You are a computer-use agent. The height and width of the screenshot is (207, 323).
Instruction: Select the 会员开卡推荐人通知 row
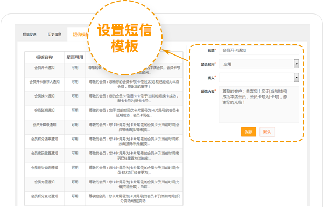103,84
